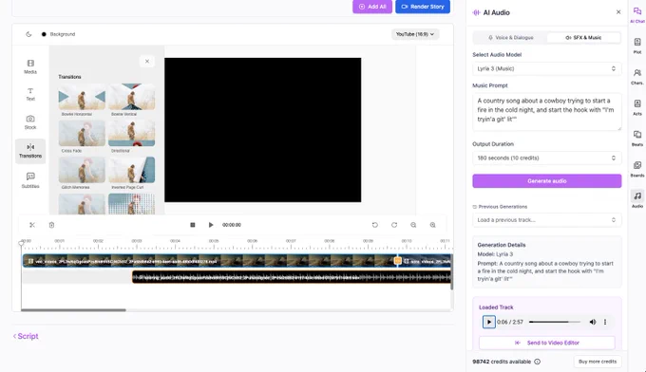Toggle dark mode moon icon
646x372 pixels.
[x=28, y=34]
